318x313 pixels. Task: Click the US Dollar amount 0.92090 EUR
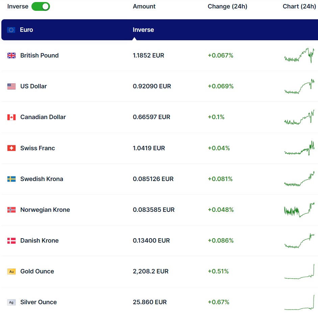pos(152,86)
